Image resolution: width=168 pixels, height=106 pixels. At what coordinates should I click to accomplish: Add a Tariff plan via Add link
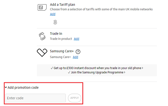[53, 14]
